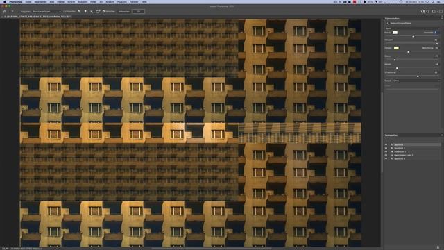Click the Umgebung slider handle
The height and width of the screenshot is (250, 444).
418,76
